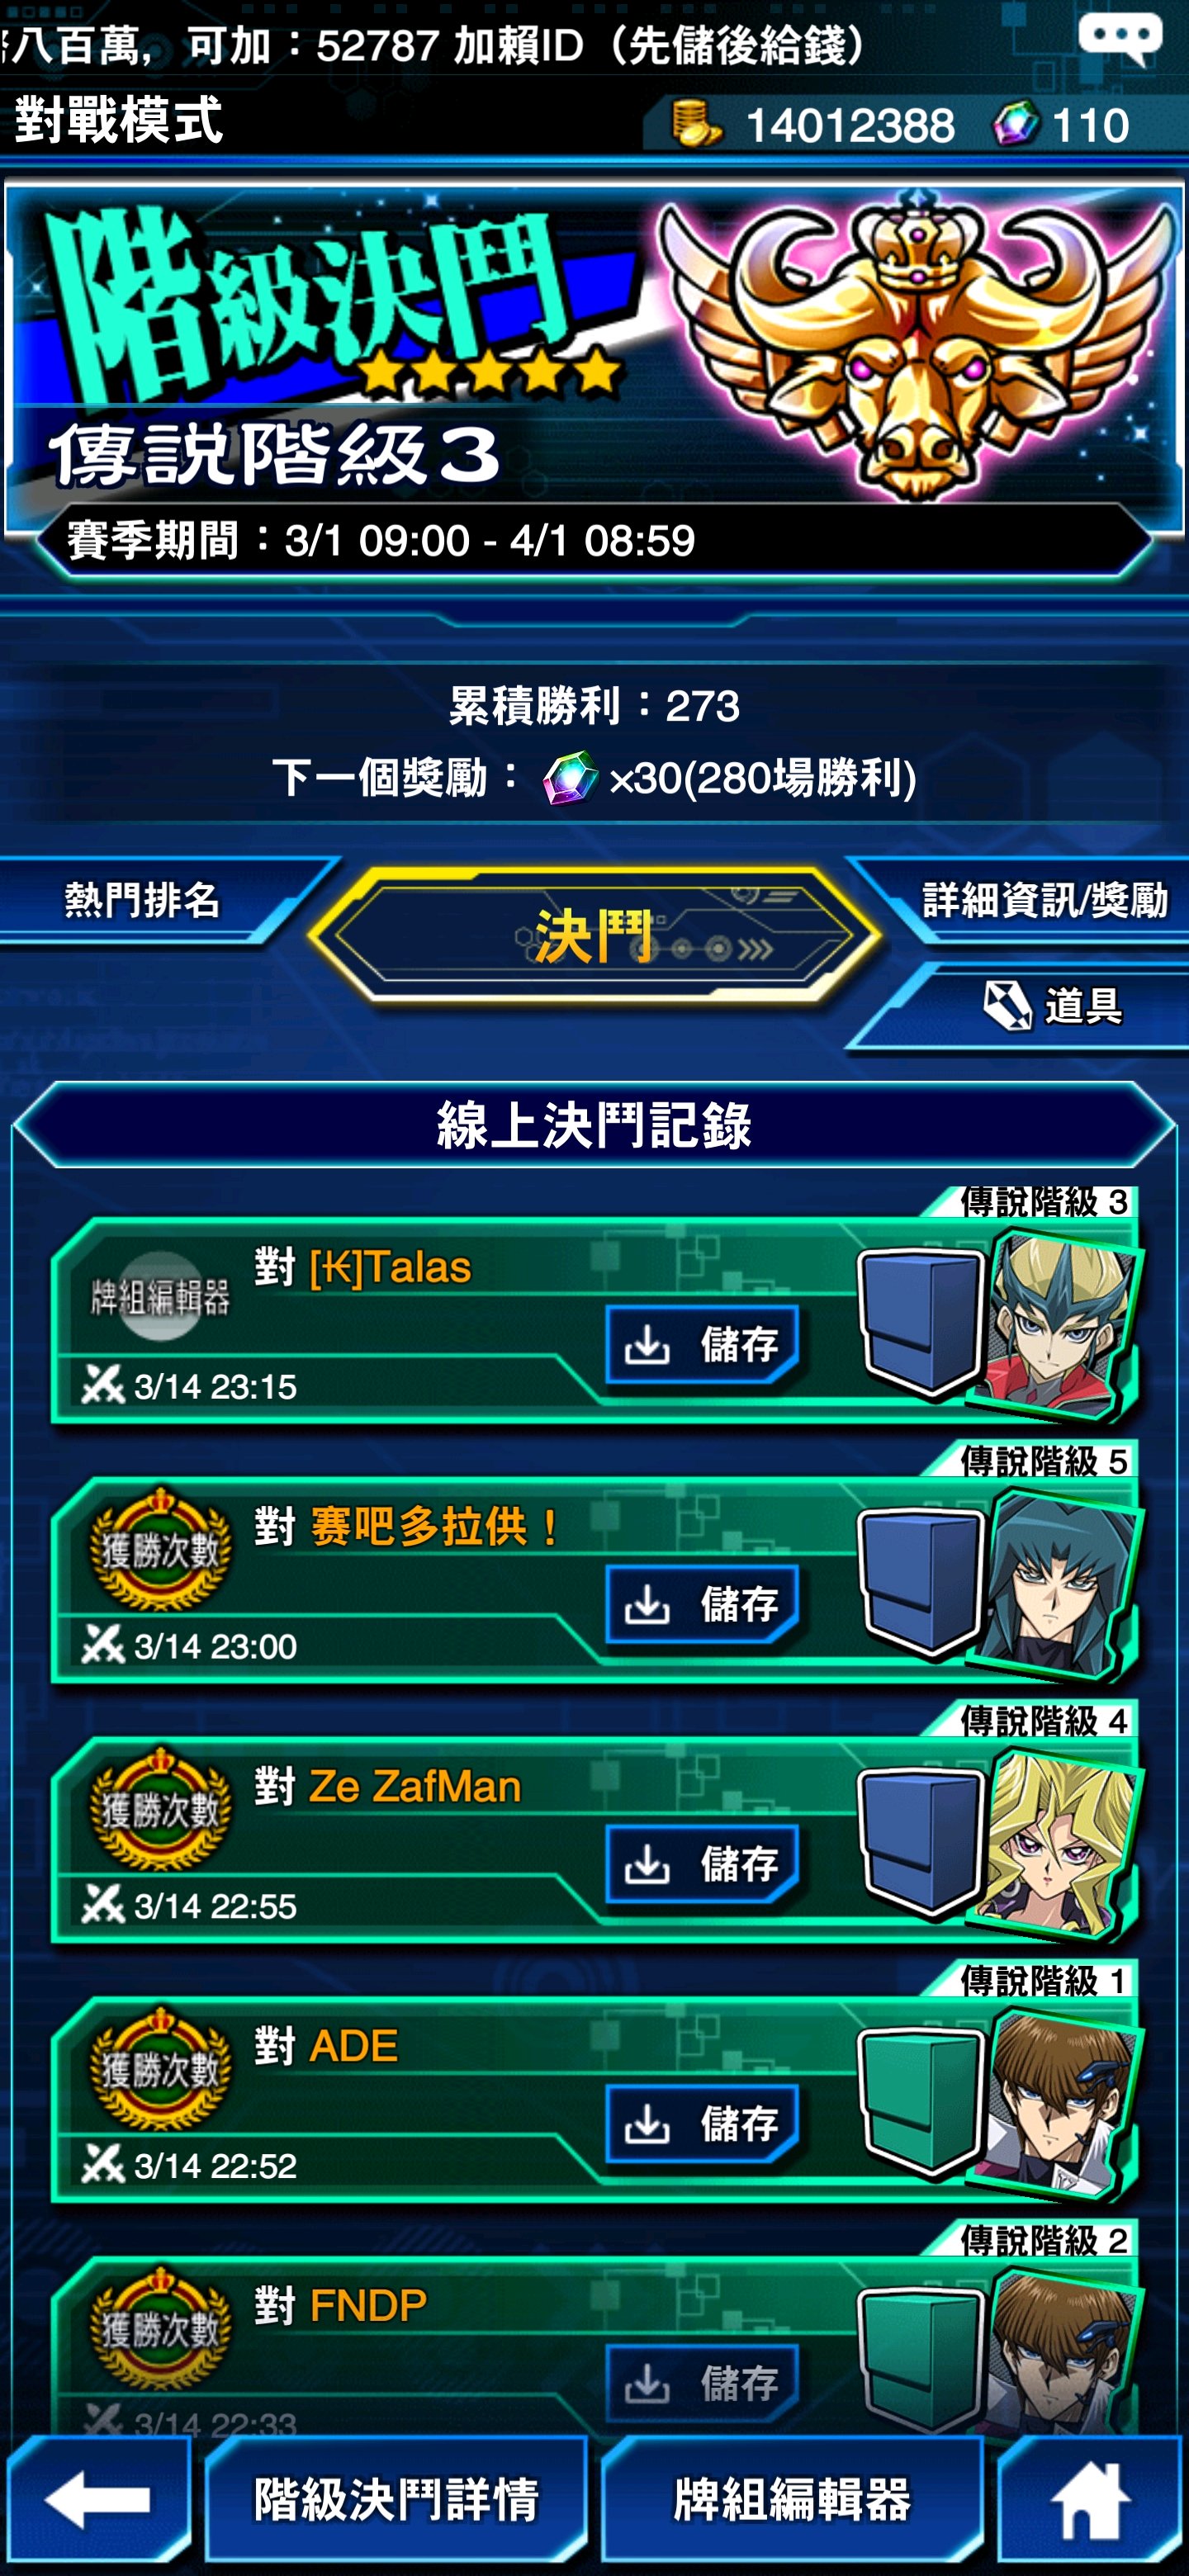Open the green deck box in the ADE record
This screenshot has width=1189, height=2576.
click(x=920, y=2100)
